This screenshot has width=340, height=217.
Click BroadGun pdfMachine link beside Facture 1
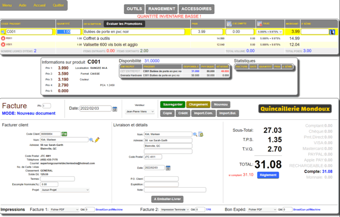coord(109,210)
